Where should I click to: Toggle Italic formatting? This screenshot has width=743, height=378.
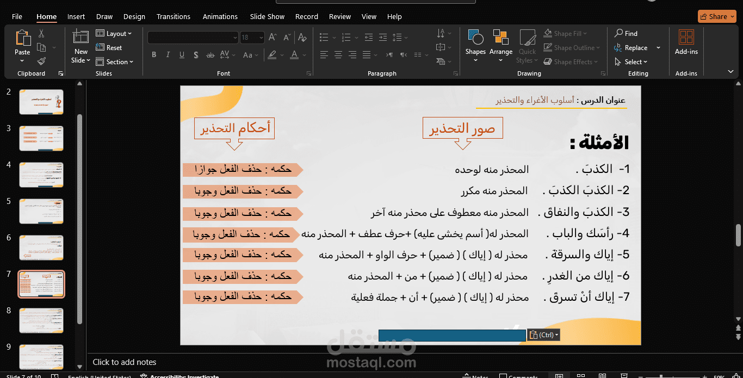168,55
